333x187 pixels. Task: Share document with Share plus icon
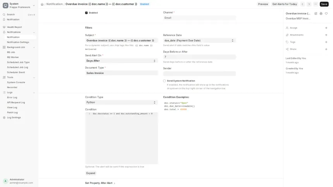pyautogui.click(x=326, y=49)
